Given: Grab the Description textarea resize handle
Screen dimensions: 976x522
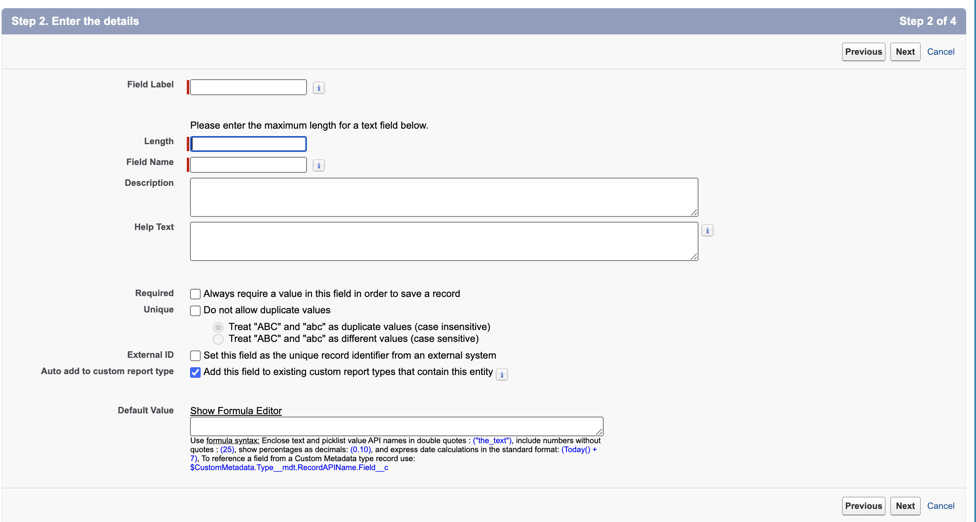Looking at the screenshot, I should pos(694,212).
